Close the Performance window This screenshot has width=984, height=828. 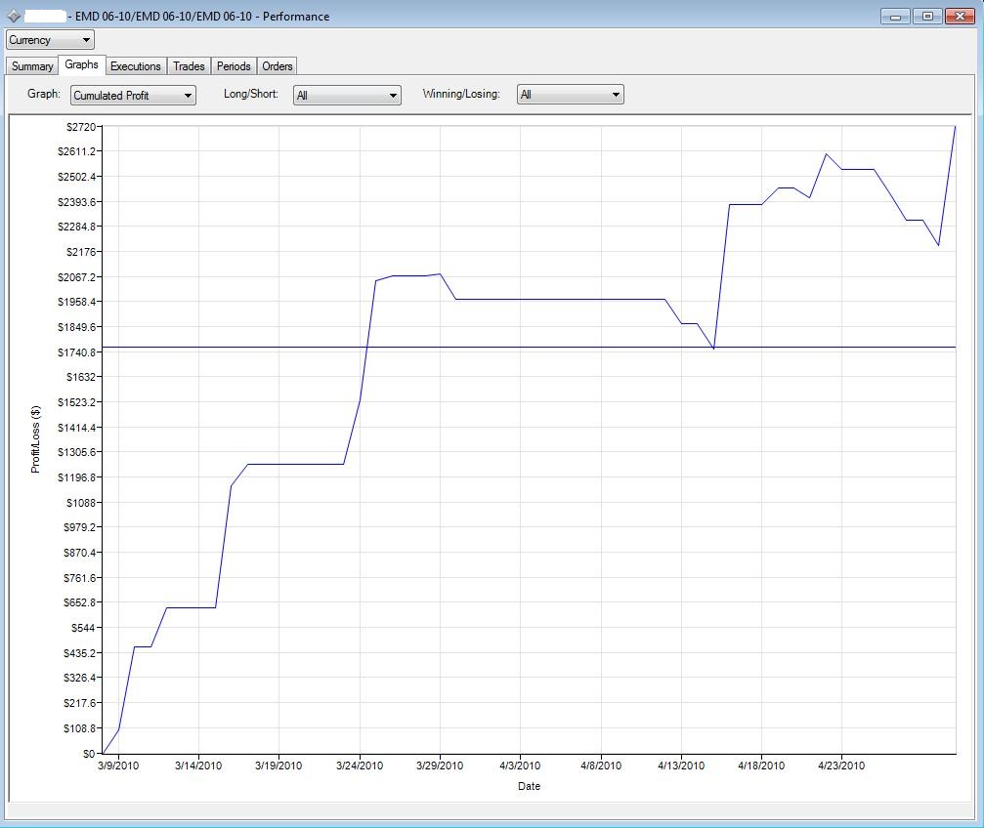[961, 17]
